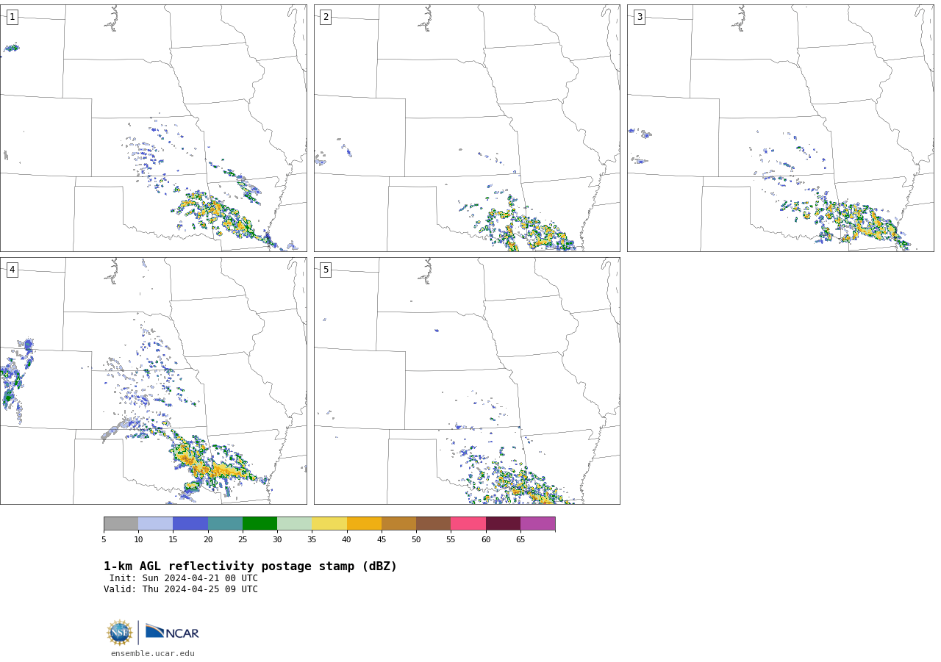Click the purple 65+ dBZ swatch

pyautogui.click(x=537, y=524)
